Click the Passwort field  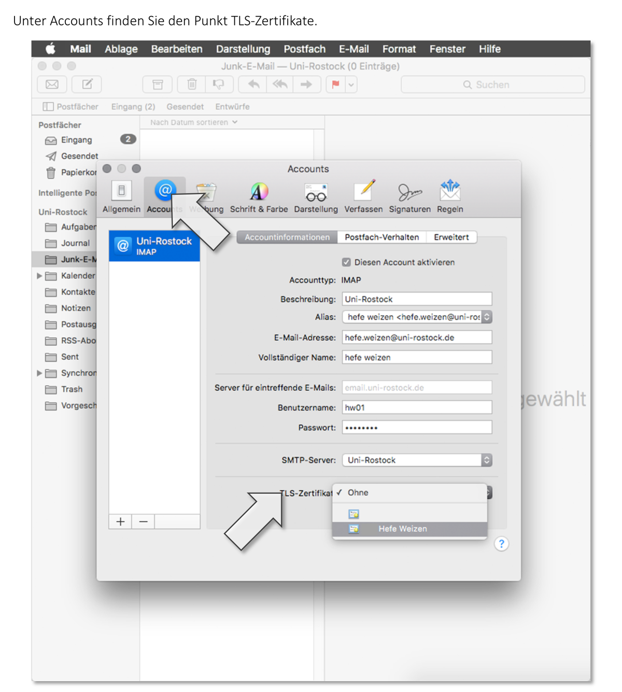[x=417, y=427]
